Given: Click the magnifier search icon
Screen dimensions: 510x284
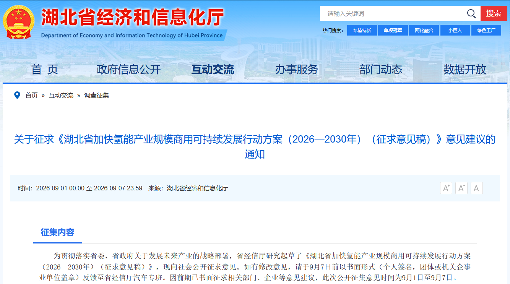Looking at the screenshot, I should (x=471, y=14).
